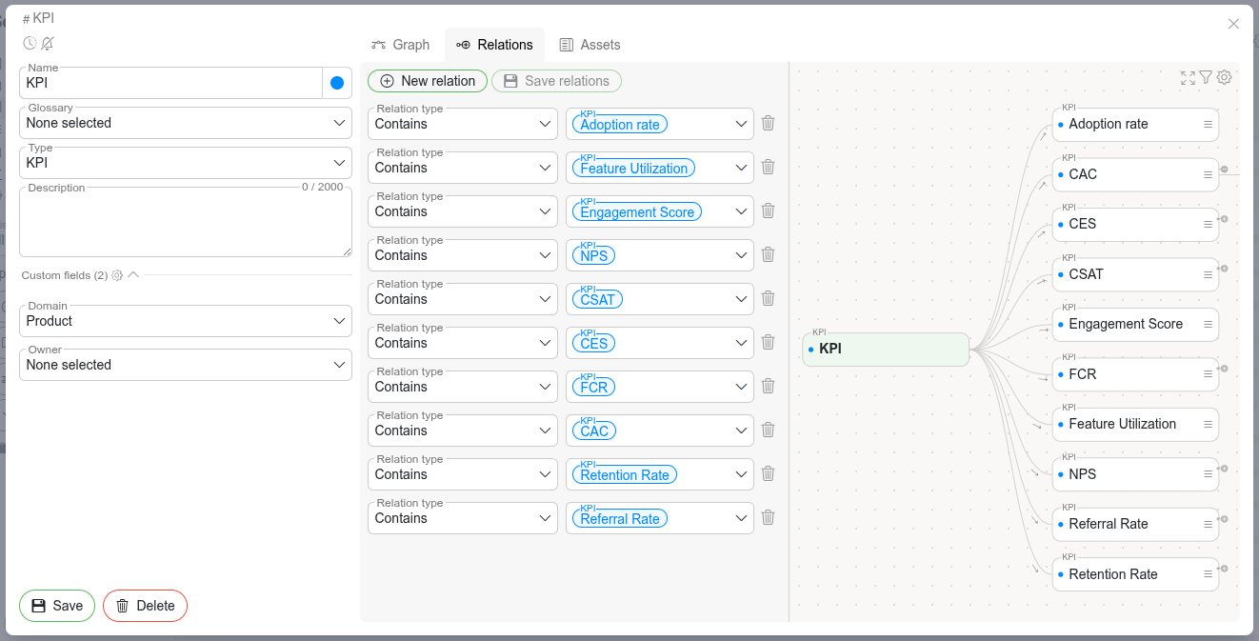Switch to the Graph tab

(x=401, y=45)
